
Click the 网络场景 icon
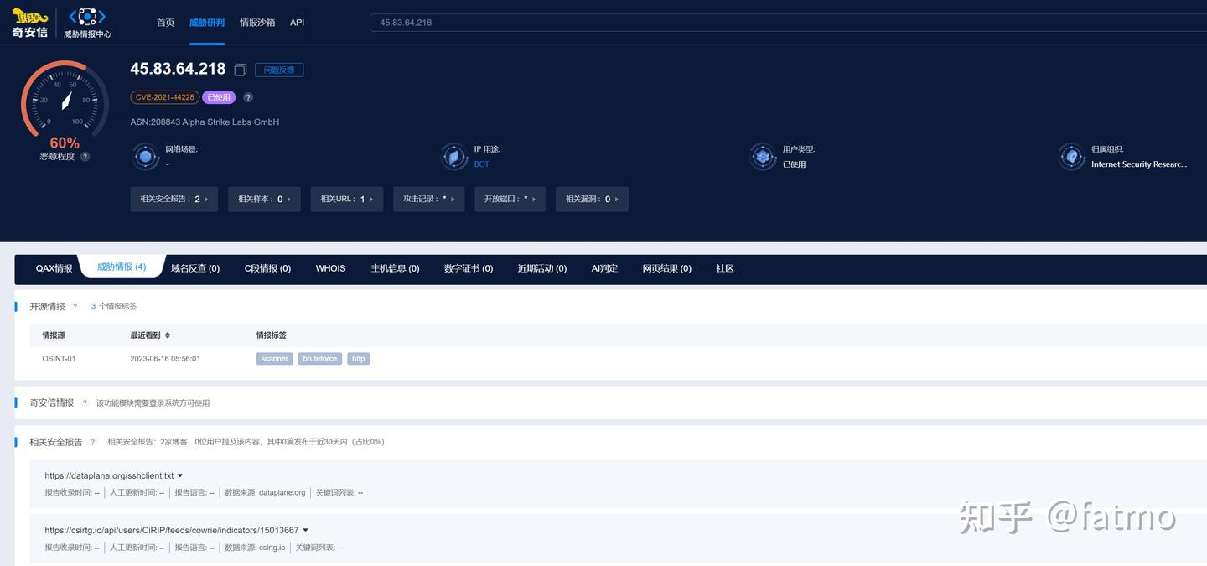tap(145, 157)
